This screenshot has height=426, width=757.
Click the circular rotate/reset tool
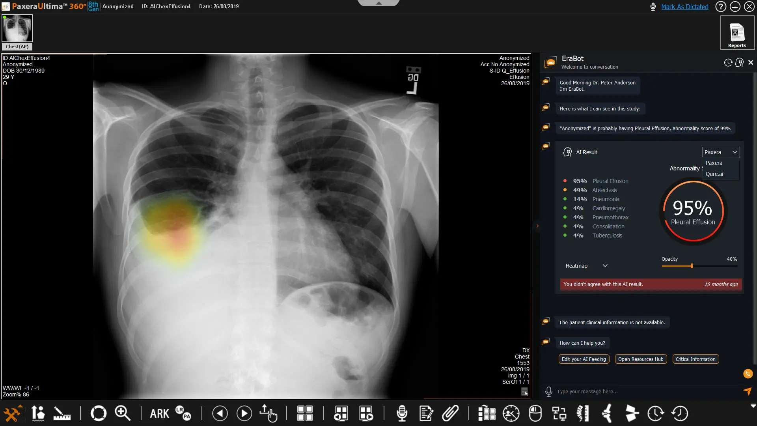(x=98, y=413)
